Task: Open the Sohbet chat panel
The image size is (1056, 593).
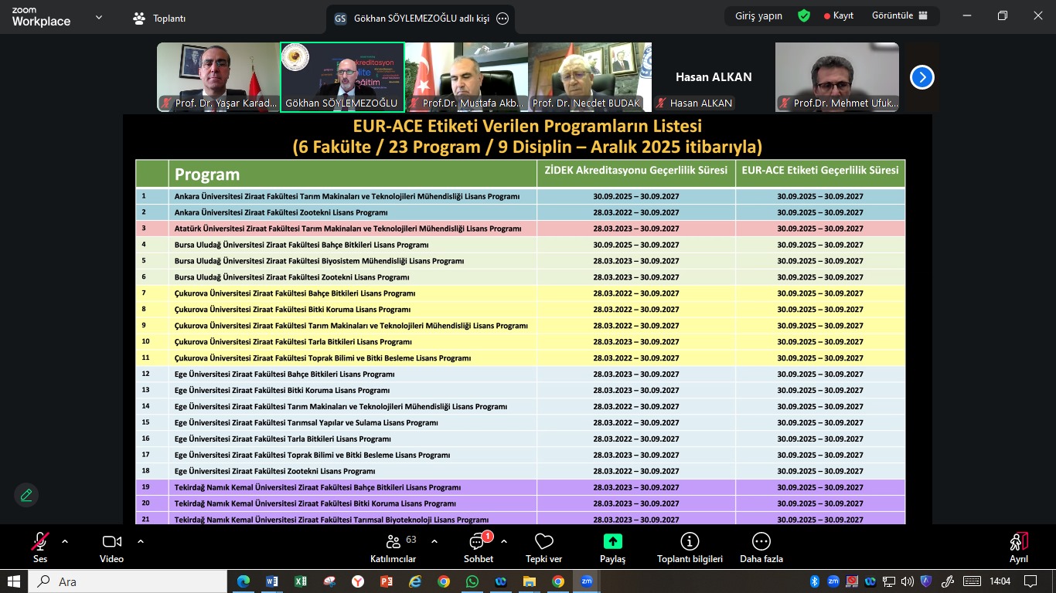Action: (478, 547)
